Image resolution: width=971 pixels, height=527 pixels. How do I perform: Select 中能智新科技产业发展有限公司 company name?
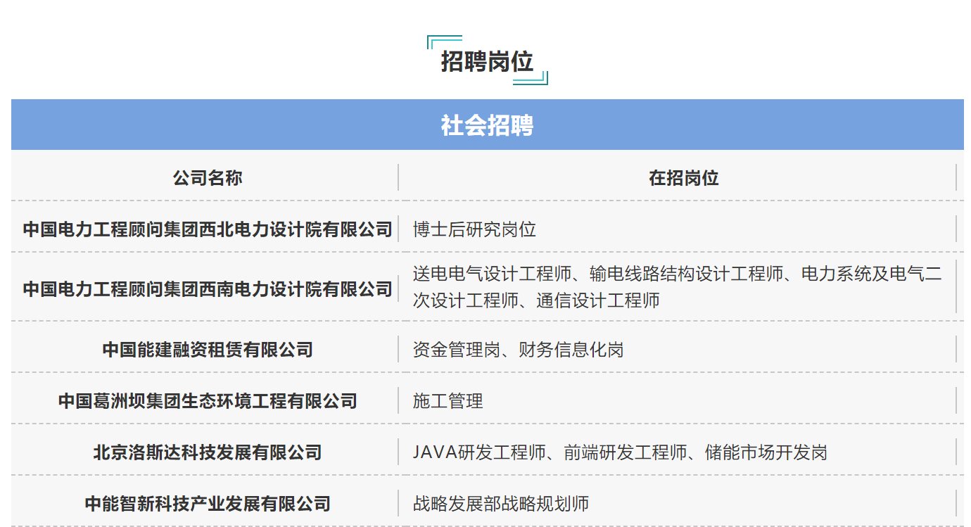coord(208,503)
